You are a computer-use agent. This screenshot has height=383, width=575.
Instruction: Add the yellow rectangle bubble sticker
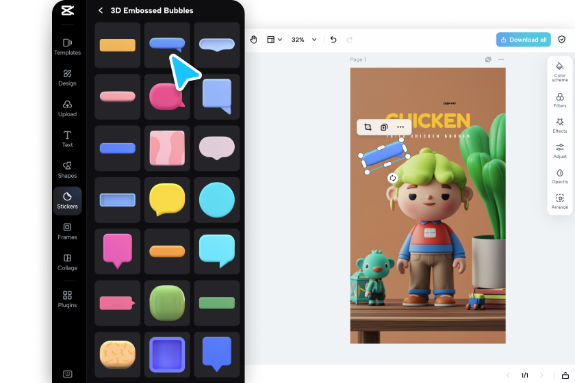(x=117, y=45)
